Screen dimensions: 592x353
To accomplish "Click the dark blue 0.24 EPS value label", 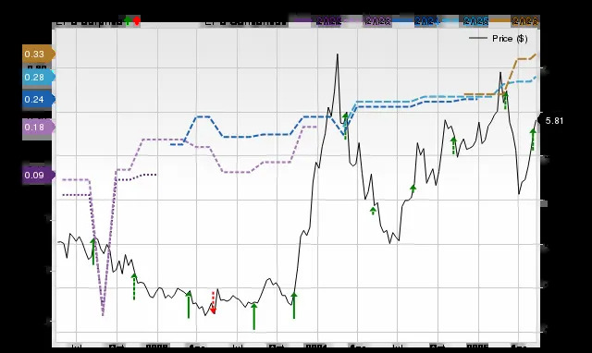I will point(39,99).
